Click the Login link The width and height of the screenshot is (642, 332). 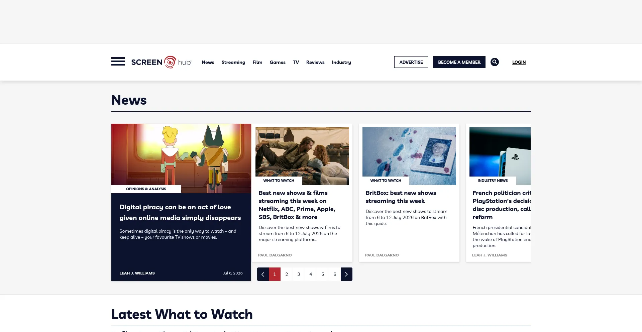pyautogui.click(x=519, y=62)
